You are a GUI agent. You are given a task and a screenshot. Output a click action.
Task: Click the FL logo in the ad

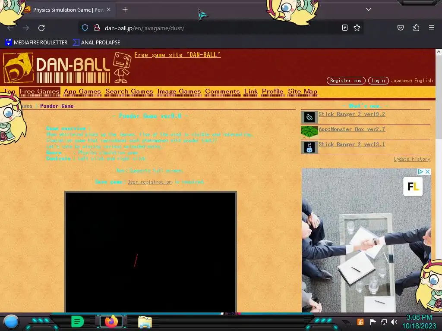413,186
